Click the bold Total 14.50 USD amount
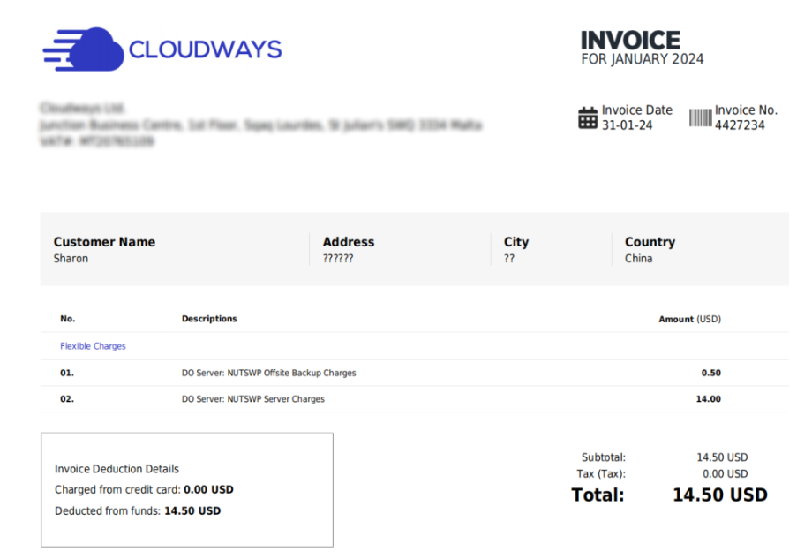This screenshot has height=559, width=812. [x=719, y=495]
